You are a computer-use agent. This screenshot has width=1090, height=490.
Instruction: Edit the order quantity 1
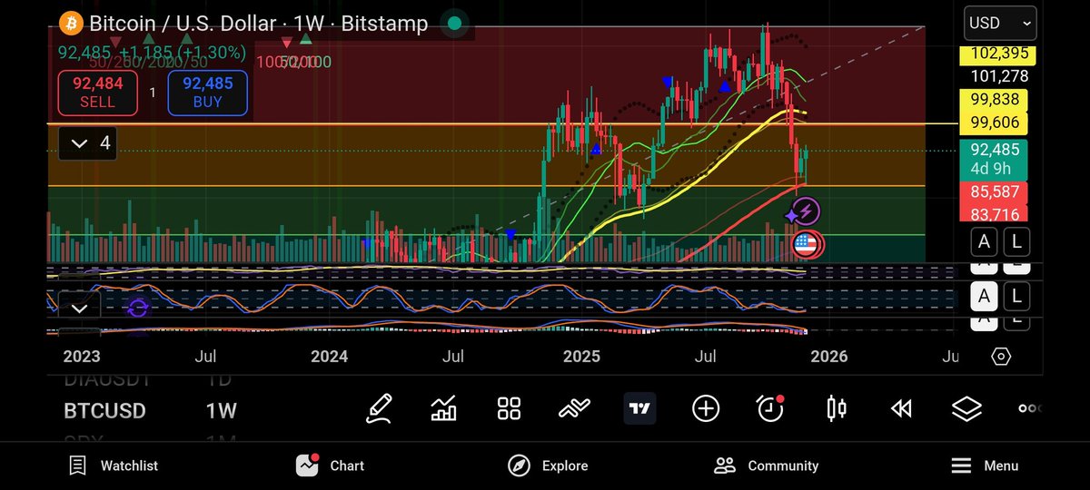tap(153, 93)
